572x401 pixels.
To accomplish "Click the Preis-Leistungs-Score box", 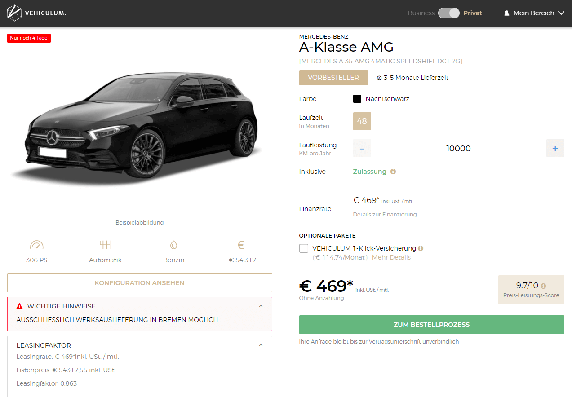I will (x=531, y=290).
